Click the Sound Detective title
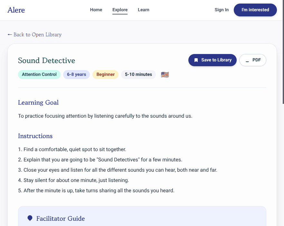284x226 pixels. coord(47,60)
